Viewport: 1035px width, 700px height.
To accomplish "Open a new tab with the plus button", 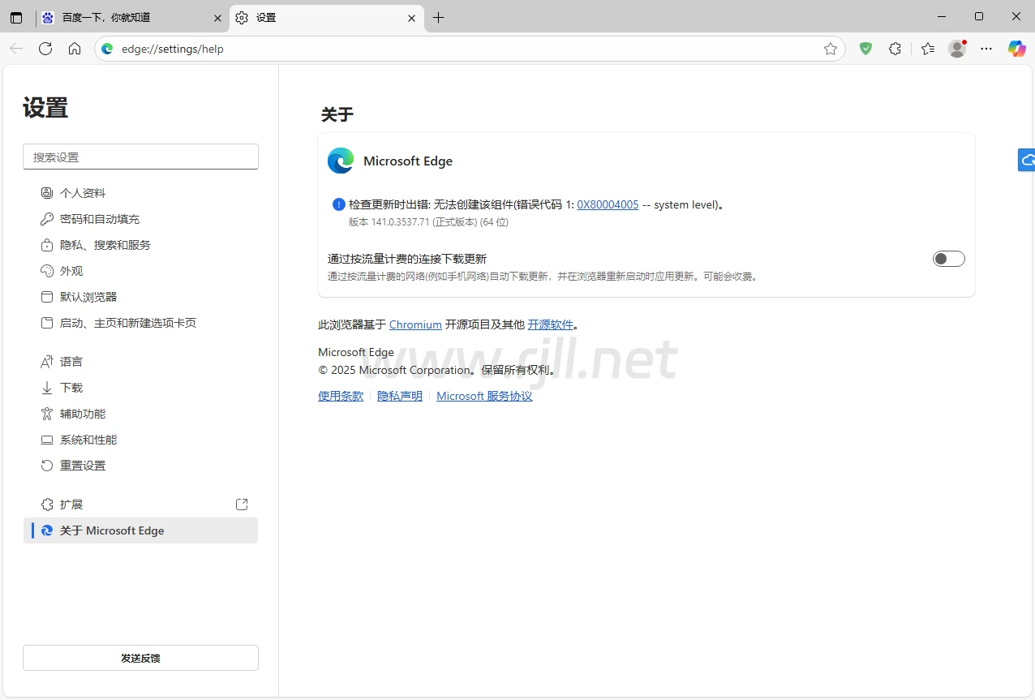I will tap(439, 18).
